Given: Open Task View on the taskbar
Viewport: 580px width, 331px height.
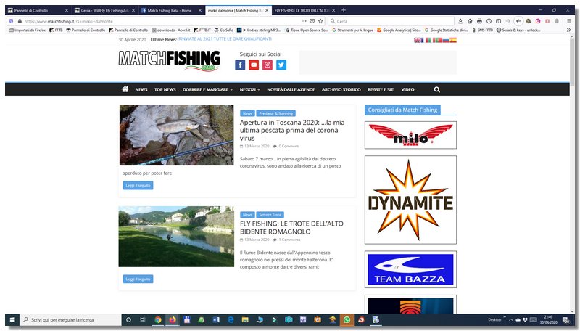Looking at the screenshot, I should click(143, 319).
